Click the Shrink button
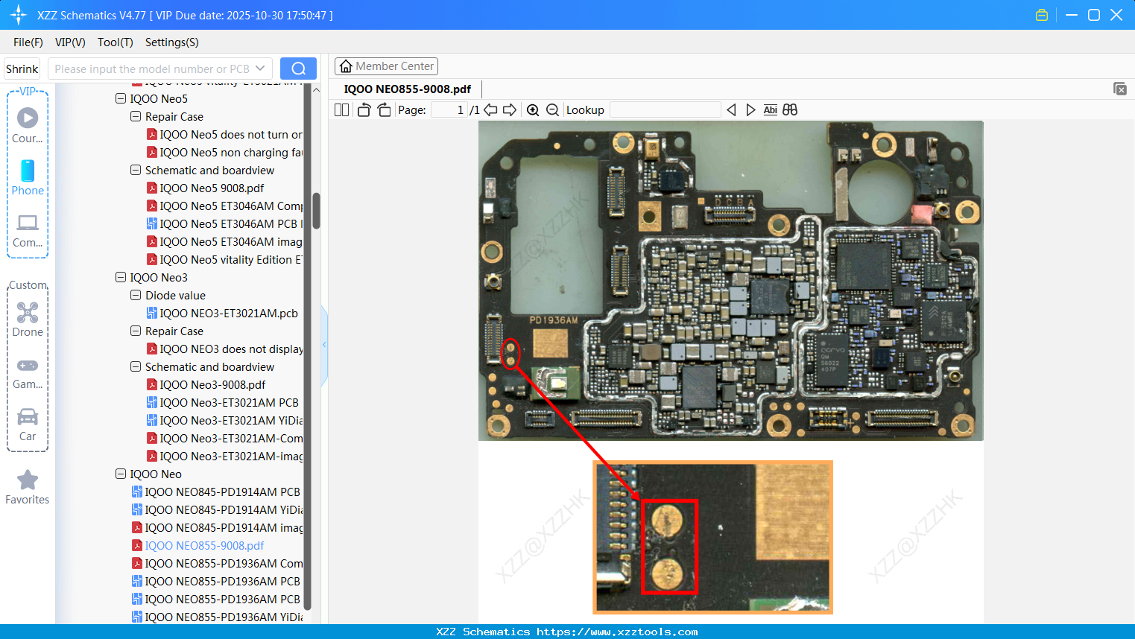The height and width of the screenshot is (639, 1135). [x=22, y=69]
